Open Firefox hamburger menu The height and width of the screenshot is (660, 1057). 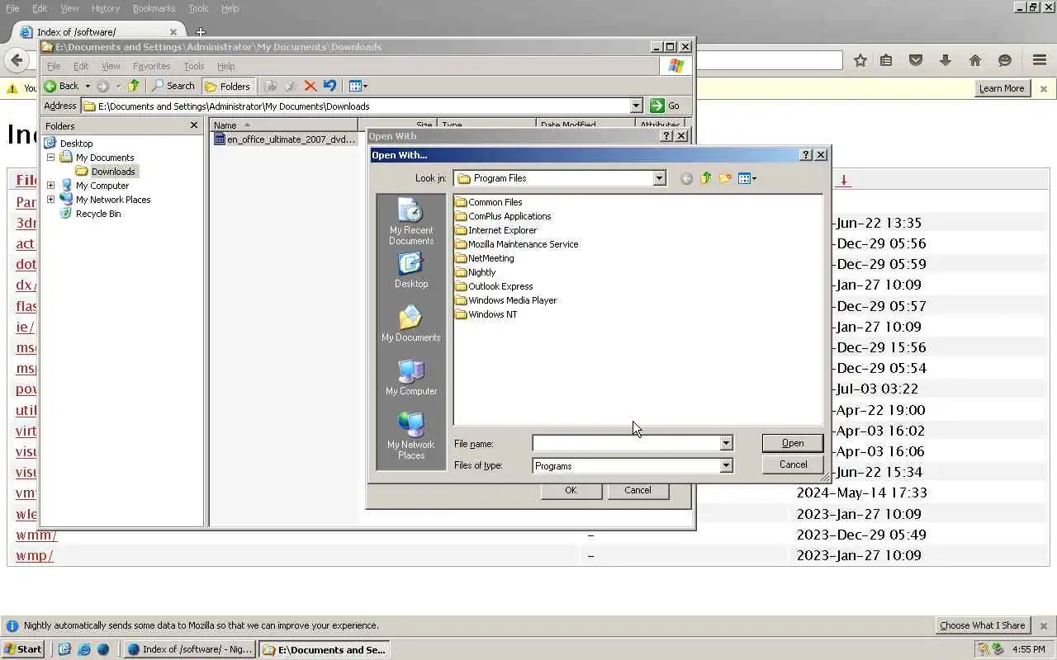click(1040, 60)
